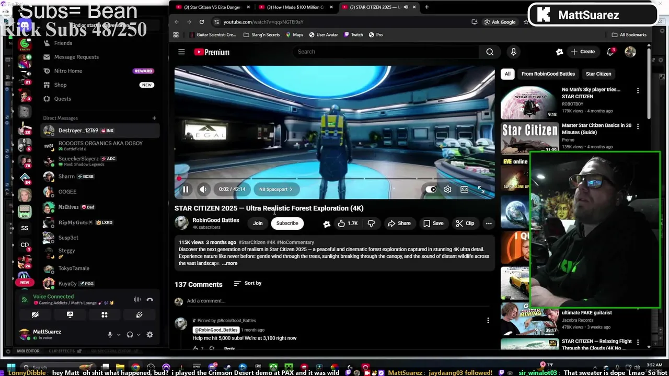Screen dimensions: 669x376
Task: Open more actions ellipsis beside Clip
Action: [489, 223]
